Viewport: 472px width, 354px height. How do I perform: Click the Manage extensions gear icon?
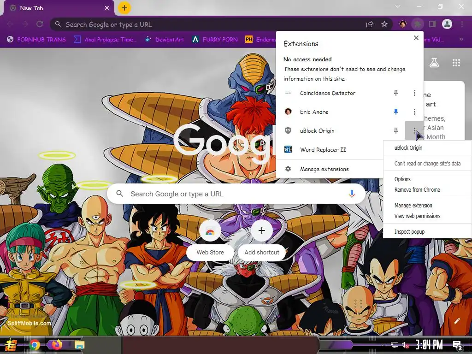288,169
